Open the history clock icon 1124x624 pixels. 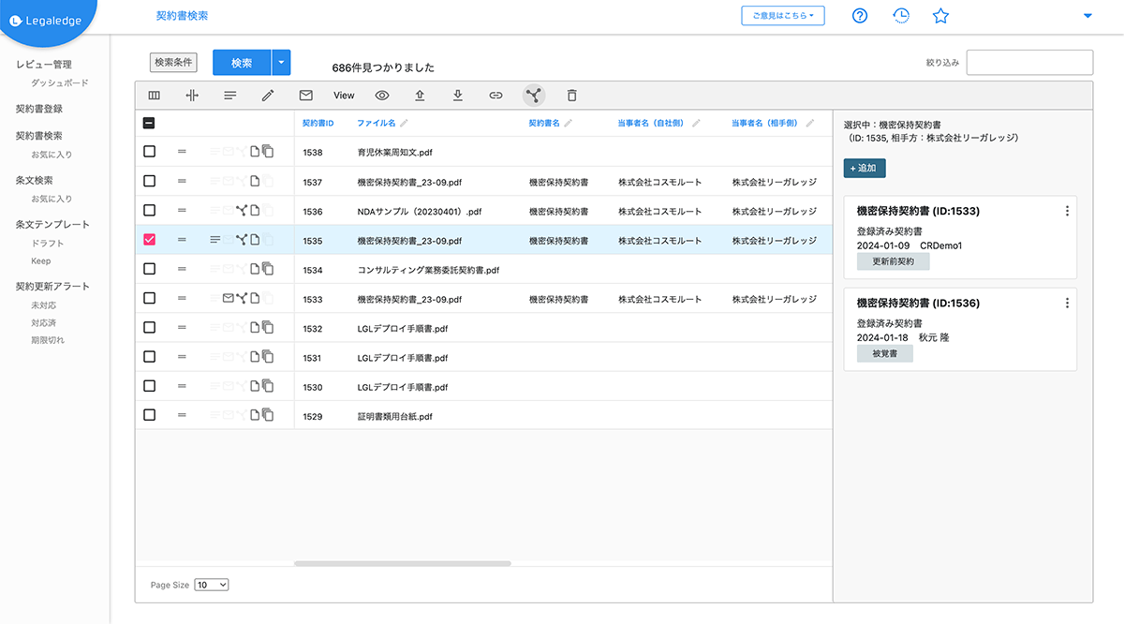click(x=900, y=15)
